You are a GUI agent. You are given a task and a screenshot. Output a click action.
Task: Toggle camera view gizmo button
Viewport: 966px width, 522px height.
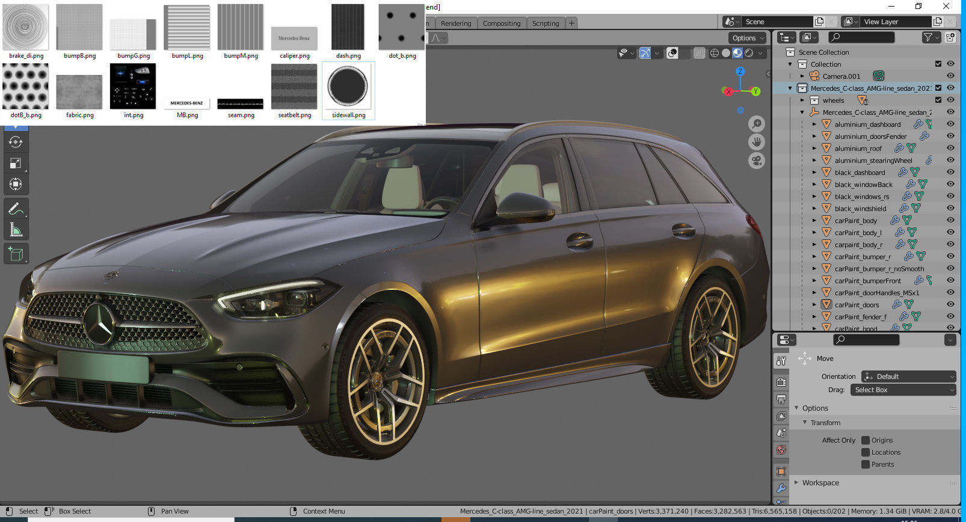(757, 161)
